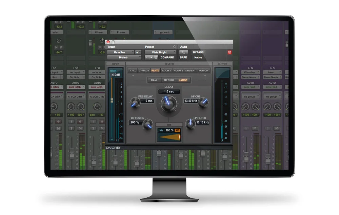Image resolution: width=339 pixels, height=215 pixels.
Task: Select the CHURCH reverb algorithm
Action: (x=144, y=70)
